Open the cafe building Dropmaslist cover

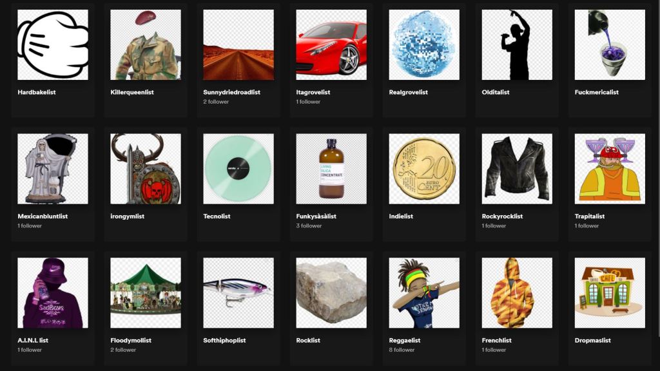coord(610,293)
